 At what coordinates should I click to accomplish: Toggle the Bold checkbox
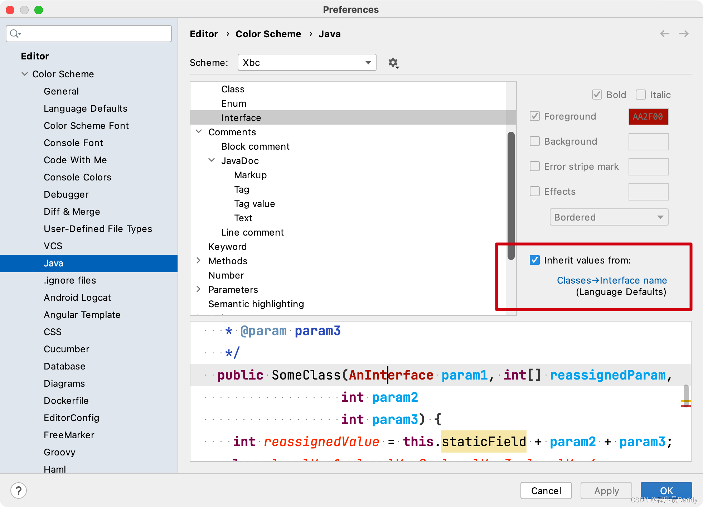pos(597,95)
